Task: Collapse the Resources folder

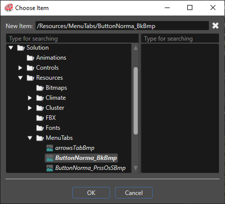Action: tap(21, 78)
